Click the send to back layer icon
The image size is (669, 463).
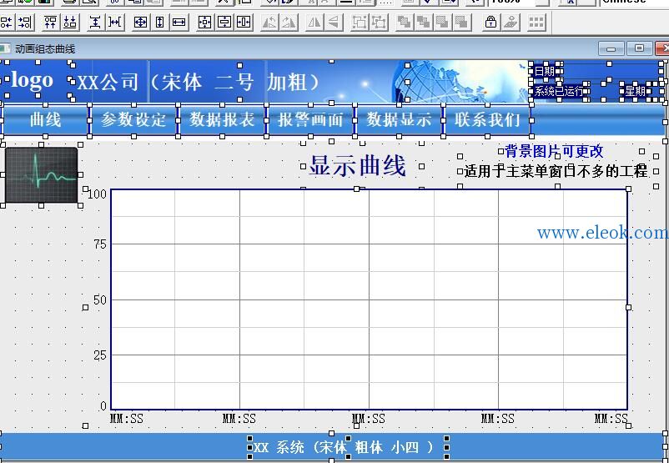[424, 23]
